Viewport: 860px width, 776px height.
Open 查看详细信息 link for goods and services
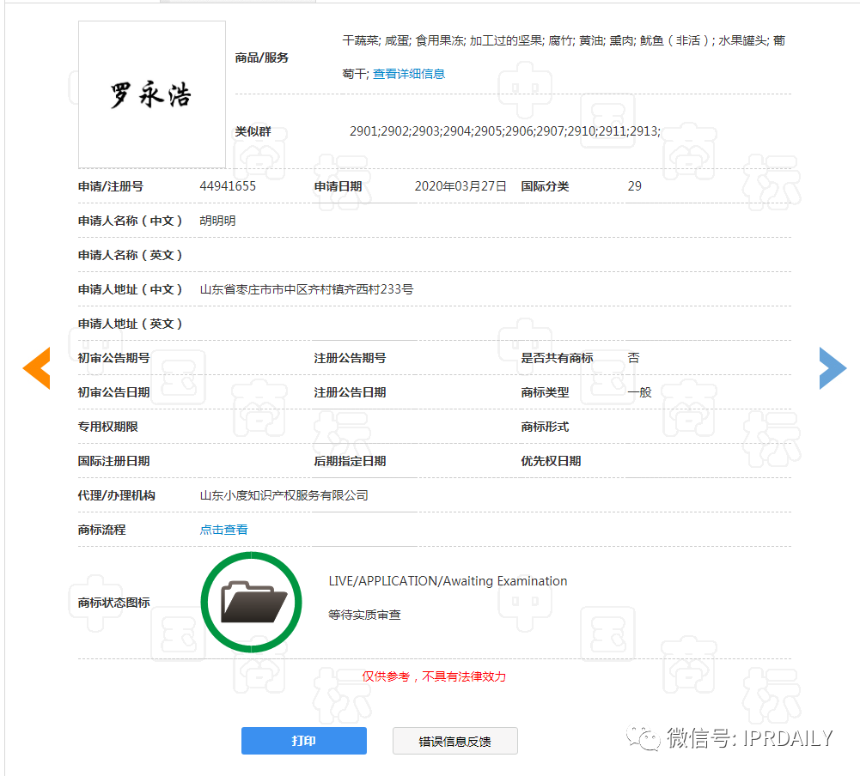[x=409, y=74]
